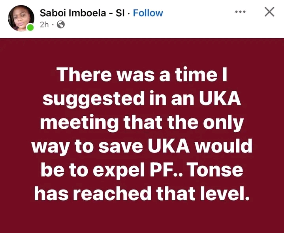Open Saboi Imboela's profile picture

pos(21,18)
